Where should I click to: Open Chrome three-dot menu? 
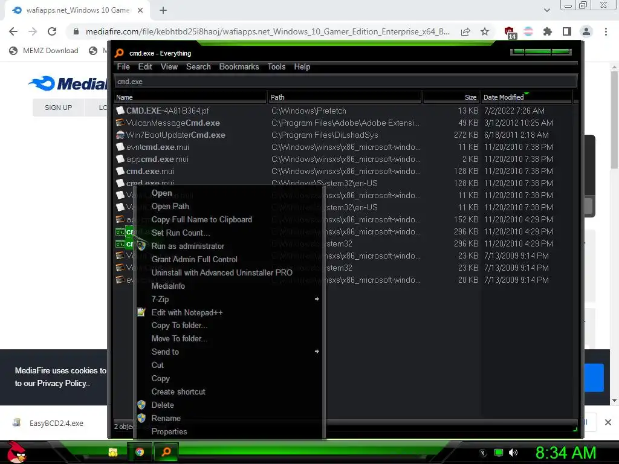(606, 31)
